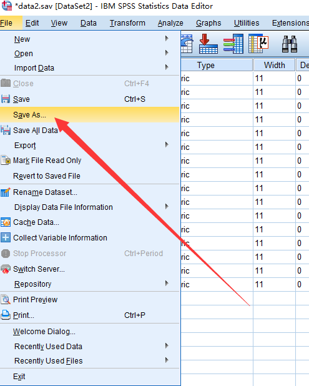Click the binoculars Find icon

pyautogui.click(x=289, y=44)
